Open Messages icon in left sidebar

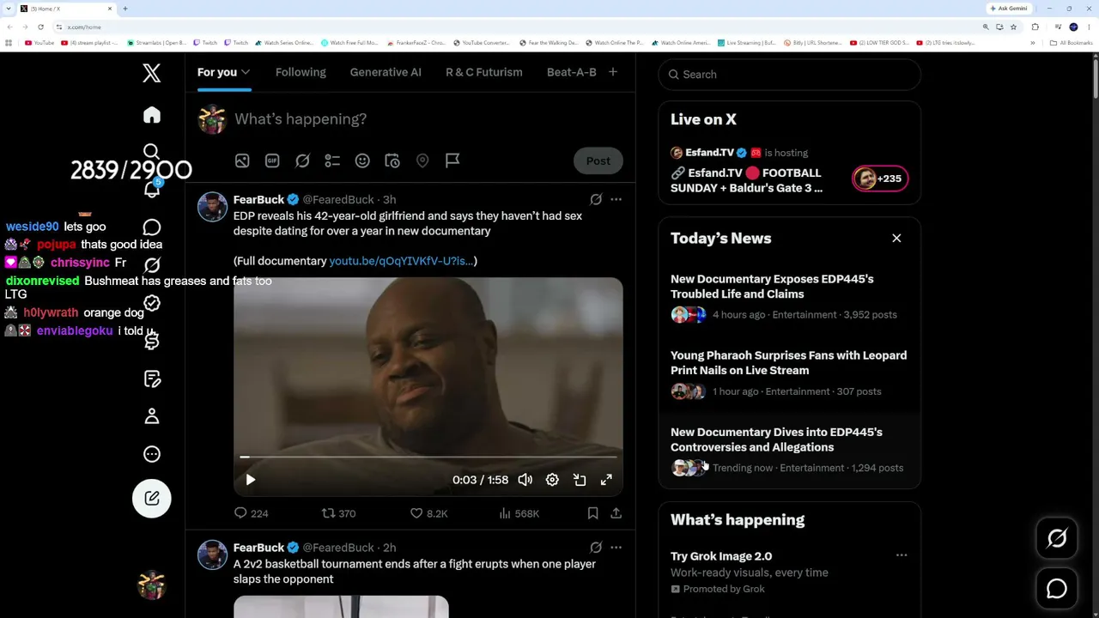click(152, 227)
